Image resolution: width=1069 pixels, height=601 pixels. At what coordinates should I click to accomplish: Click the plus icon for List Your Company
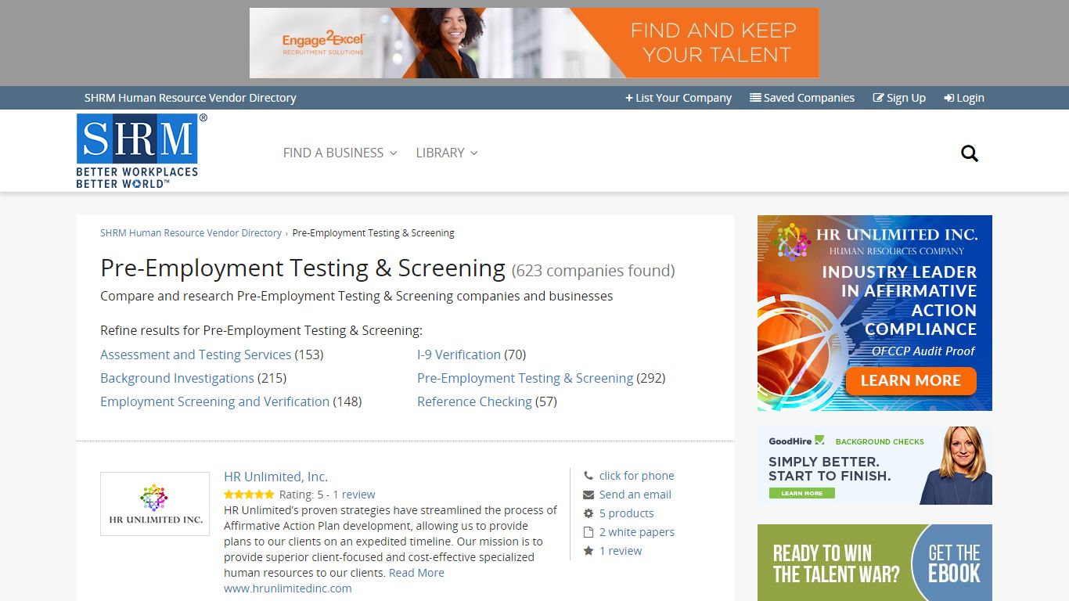tap(629, 98)
